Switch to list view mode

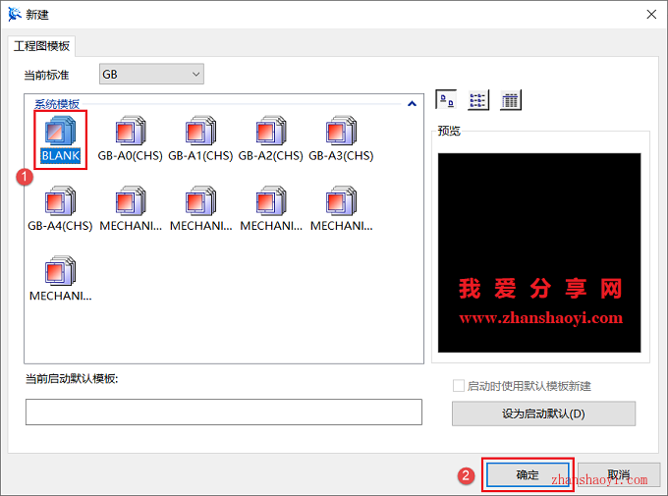(x=478, y=100)
